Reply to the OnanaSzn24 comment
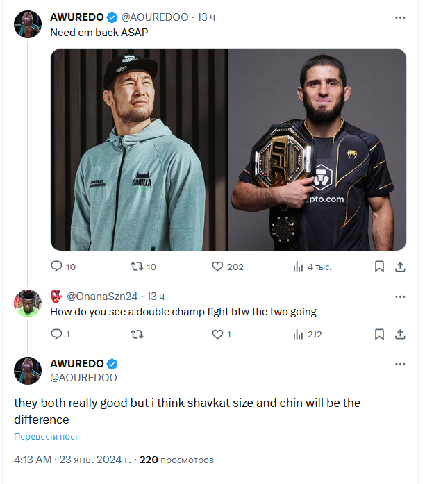Screen dimensions: 425x484 [57, 334]
